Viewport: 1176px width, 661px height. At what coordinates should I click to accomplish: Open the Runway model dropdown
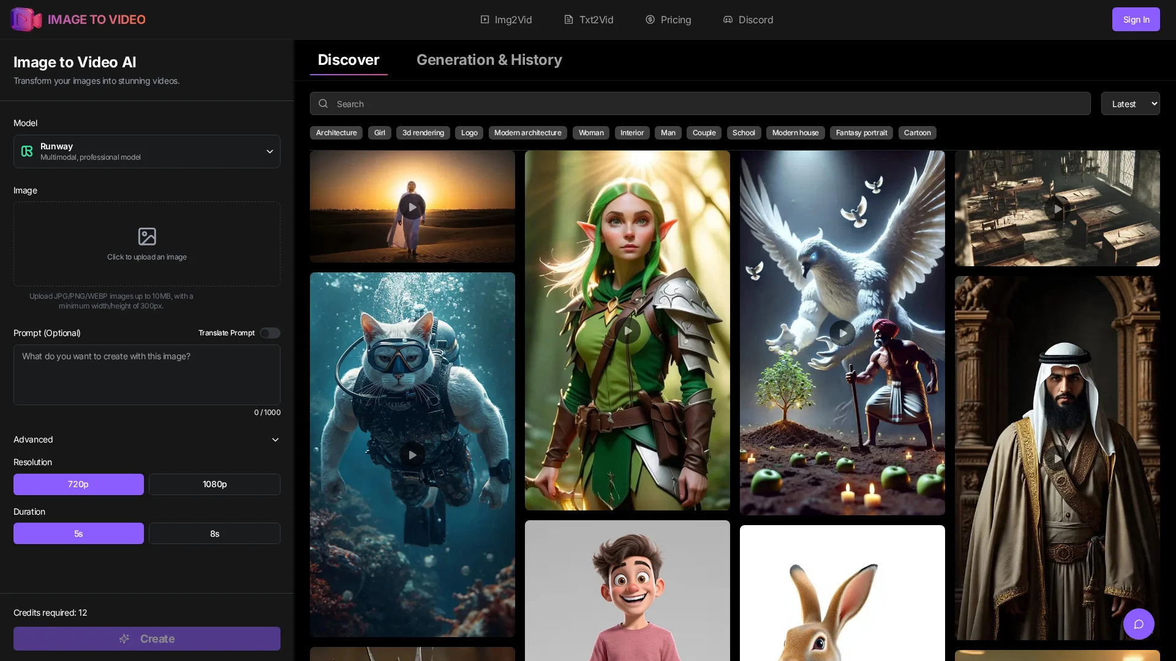click(x=147, y=152)
